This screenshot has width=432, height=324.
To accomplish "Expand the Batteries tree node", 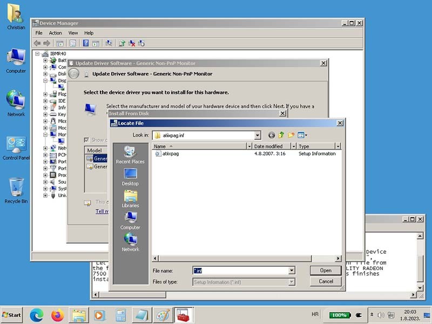I will pyautogui.click(x=45, y=60).
